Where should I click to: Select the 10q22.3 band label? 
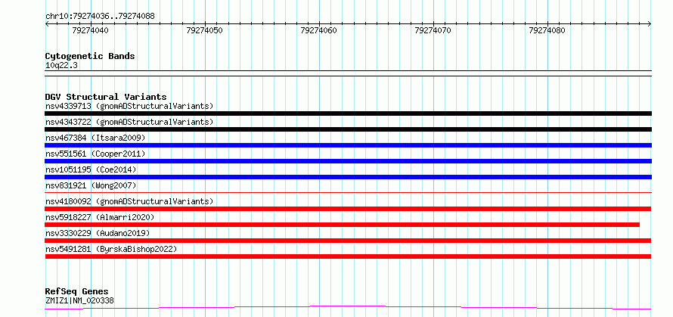point(61,66)
